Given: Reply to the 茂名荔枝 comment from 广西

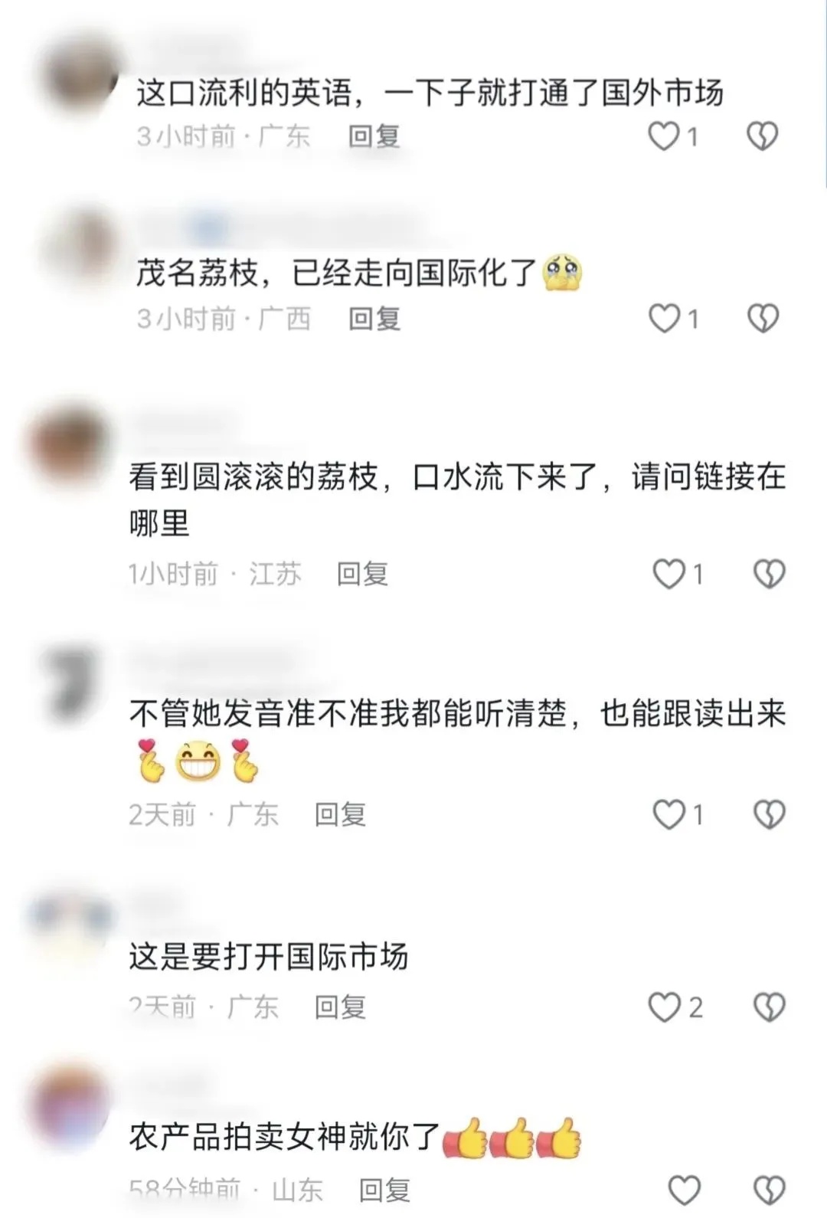Looking at the screenshot, I should click(374, 318).
